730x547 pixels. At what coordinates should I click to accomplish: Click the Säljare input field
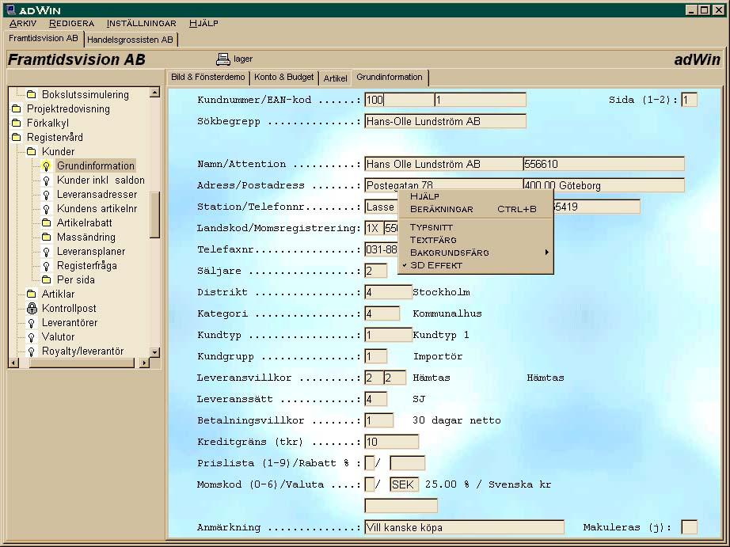coord(376,271)
